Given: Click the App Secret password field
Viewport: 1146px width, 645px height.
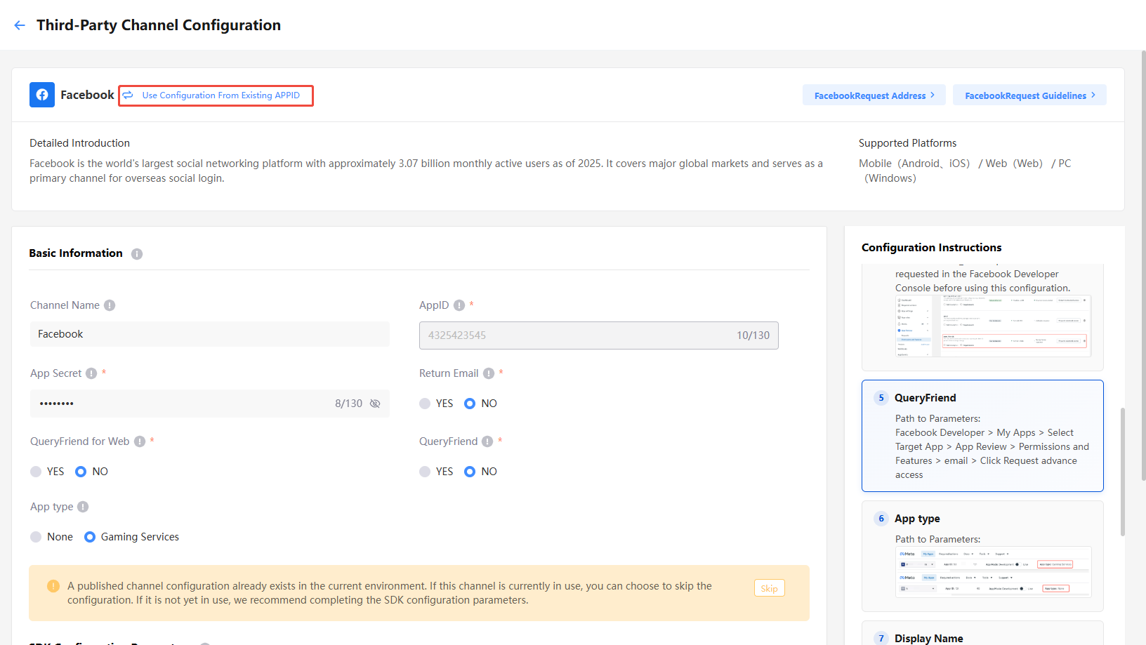Looking at the screenshot, I should [209, 404].
